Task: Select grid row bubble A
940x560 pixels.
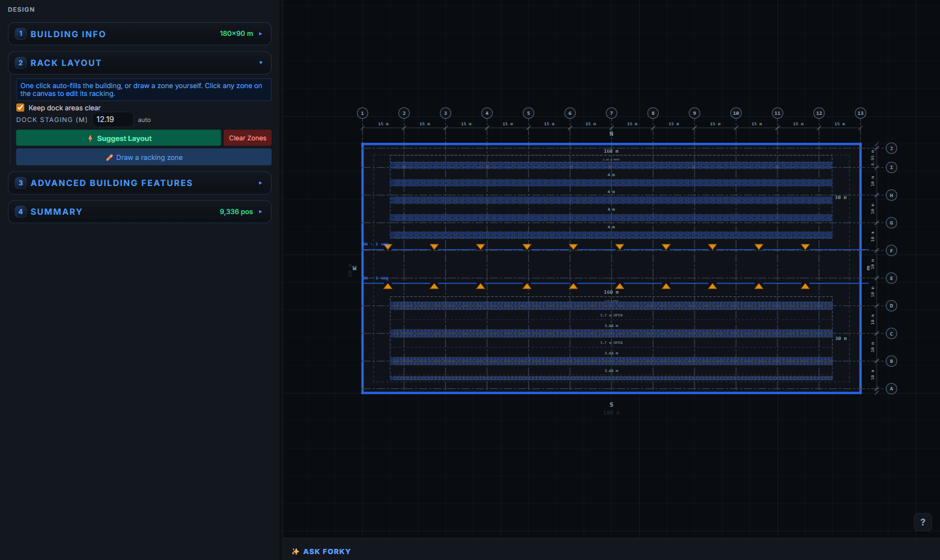Action: [892, 388]
